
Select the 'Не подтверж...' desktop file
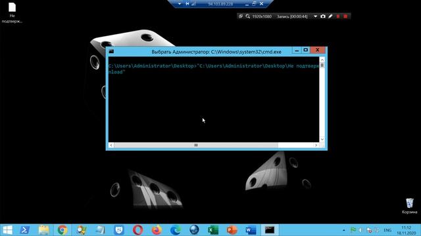click(12, 12)
